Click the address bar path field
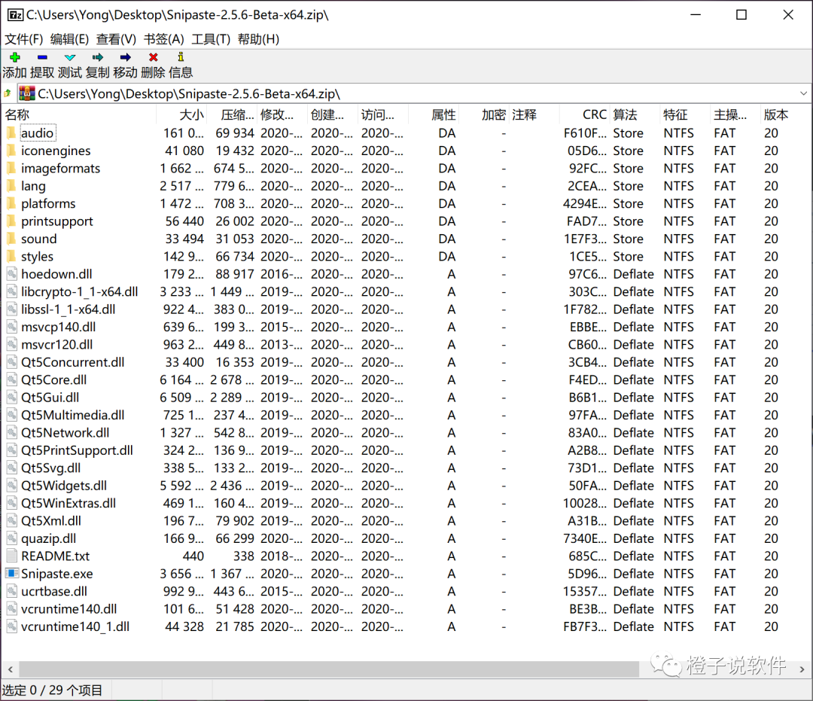This screenshot has width=813, height=701. [413, 94]
